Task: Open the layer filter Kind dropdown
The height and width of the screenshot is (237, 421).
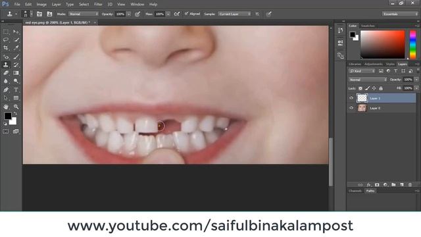Action: [x=362, y=71]
